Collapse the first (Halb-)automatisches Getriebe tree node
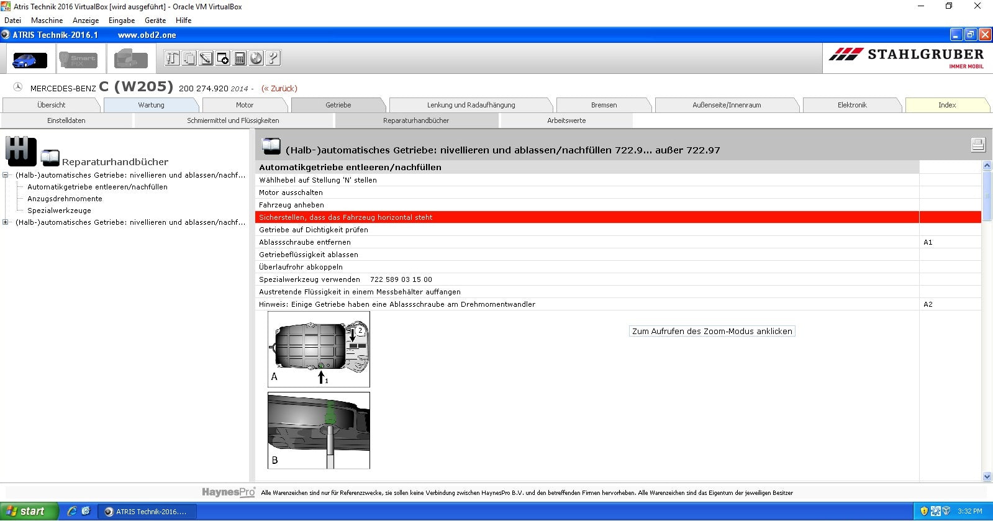The width and height of the screenshot is (993, 521). [x=6, y=175]
